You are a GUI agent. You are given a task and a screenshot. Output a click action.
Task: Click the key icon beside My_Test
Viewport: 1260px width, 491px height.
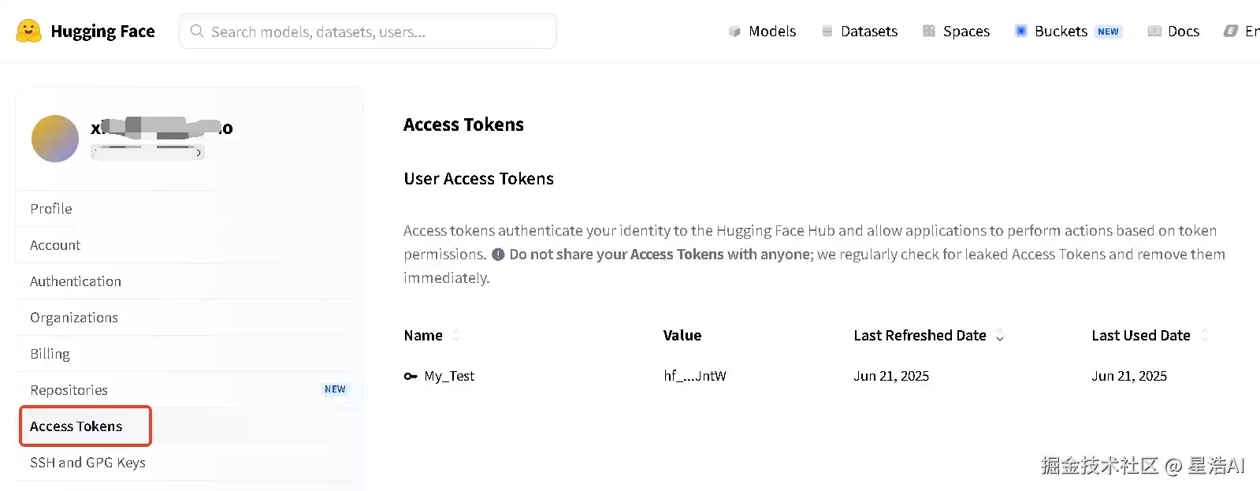(411, 377)
